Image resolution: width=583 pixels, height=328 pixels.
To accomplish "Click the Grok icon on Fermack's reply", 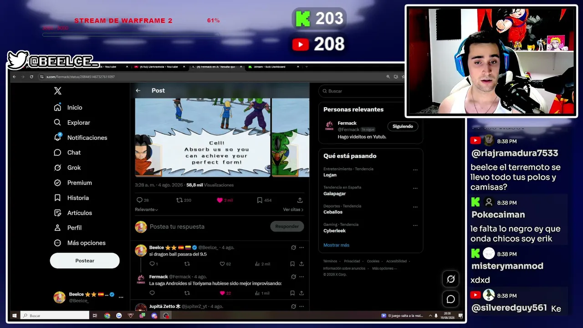I will click(293, 277).
